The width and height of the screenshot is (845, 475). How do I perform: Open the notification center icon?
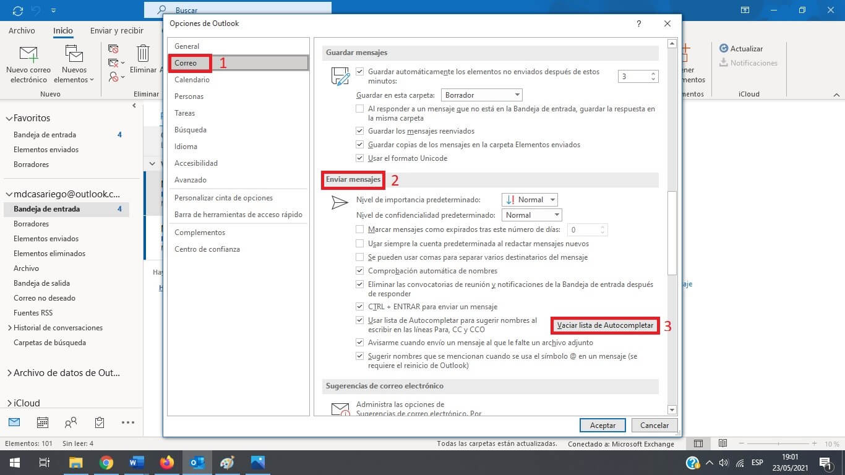825,463
